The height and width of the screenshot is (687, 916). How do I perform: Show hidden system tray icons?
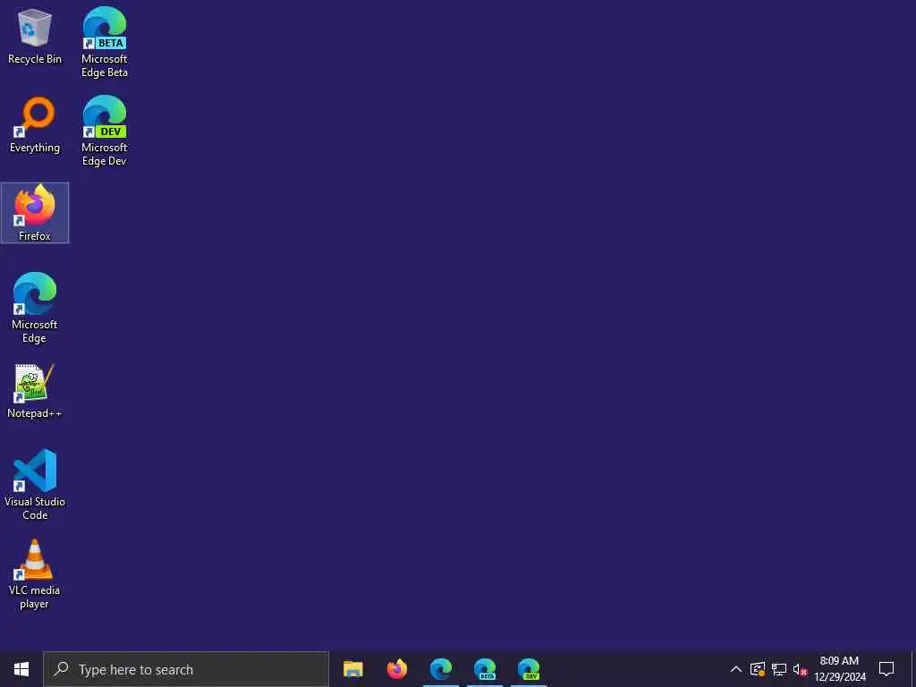click(x=736, y=669)
